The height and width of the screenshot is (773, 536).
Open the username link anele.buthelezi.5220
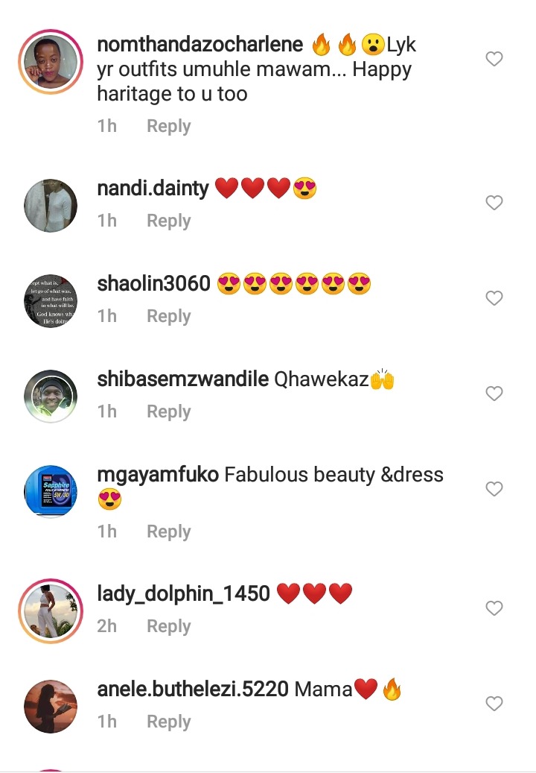(193, 689)
